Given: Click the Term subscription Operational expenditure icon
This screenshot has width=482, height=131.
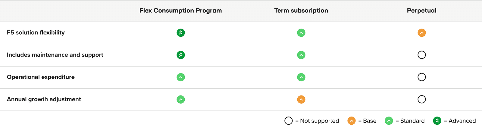Looking at the screenshot, I should pyautogui.click(x=301, y=77).
